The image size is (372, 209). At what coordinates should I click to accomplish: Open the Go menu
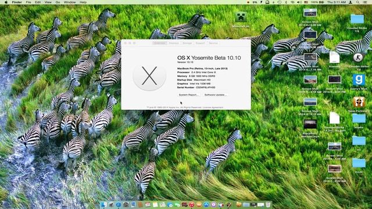click(58, 2)
